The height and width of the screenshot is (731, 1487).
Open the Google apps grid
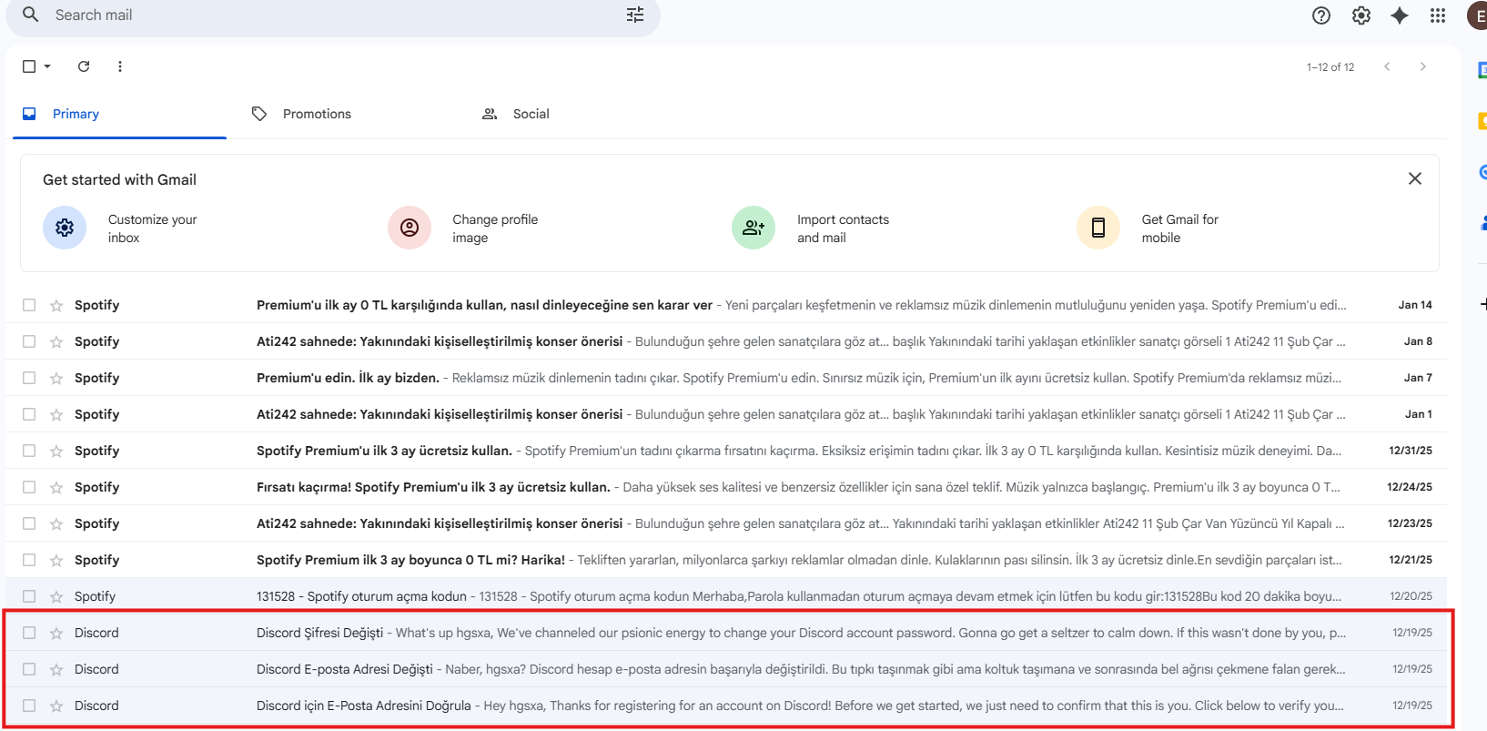1438,15
